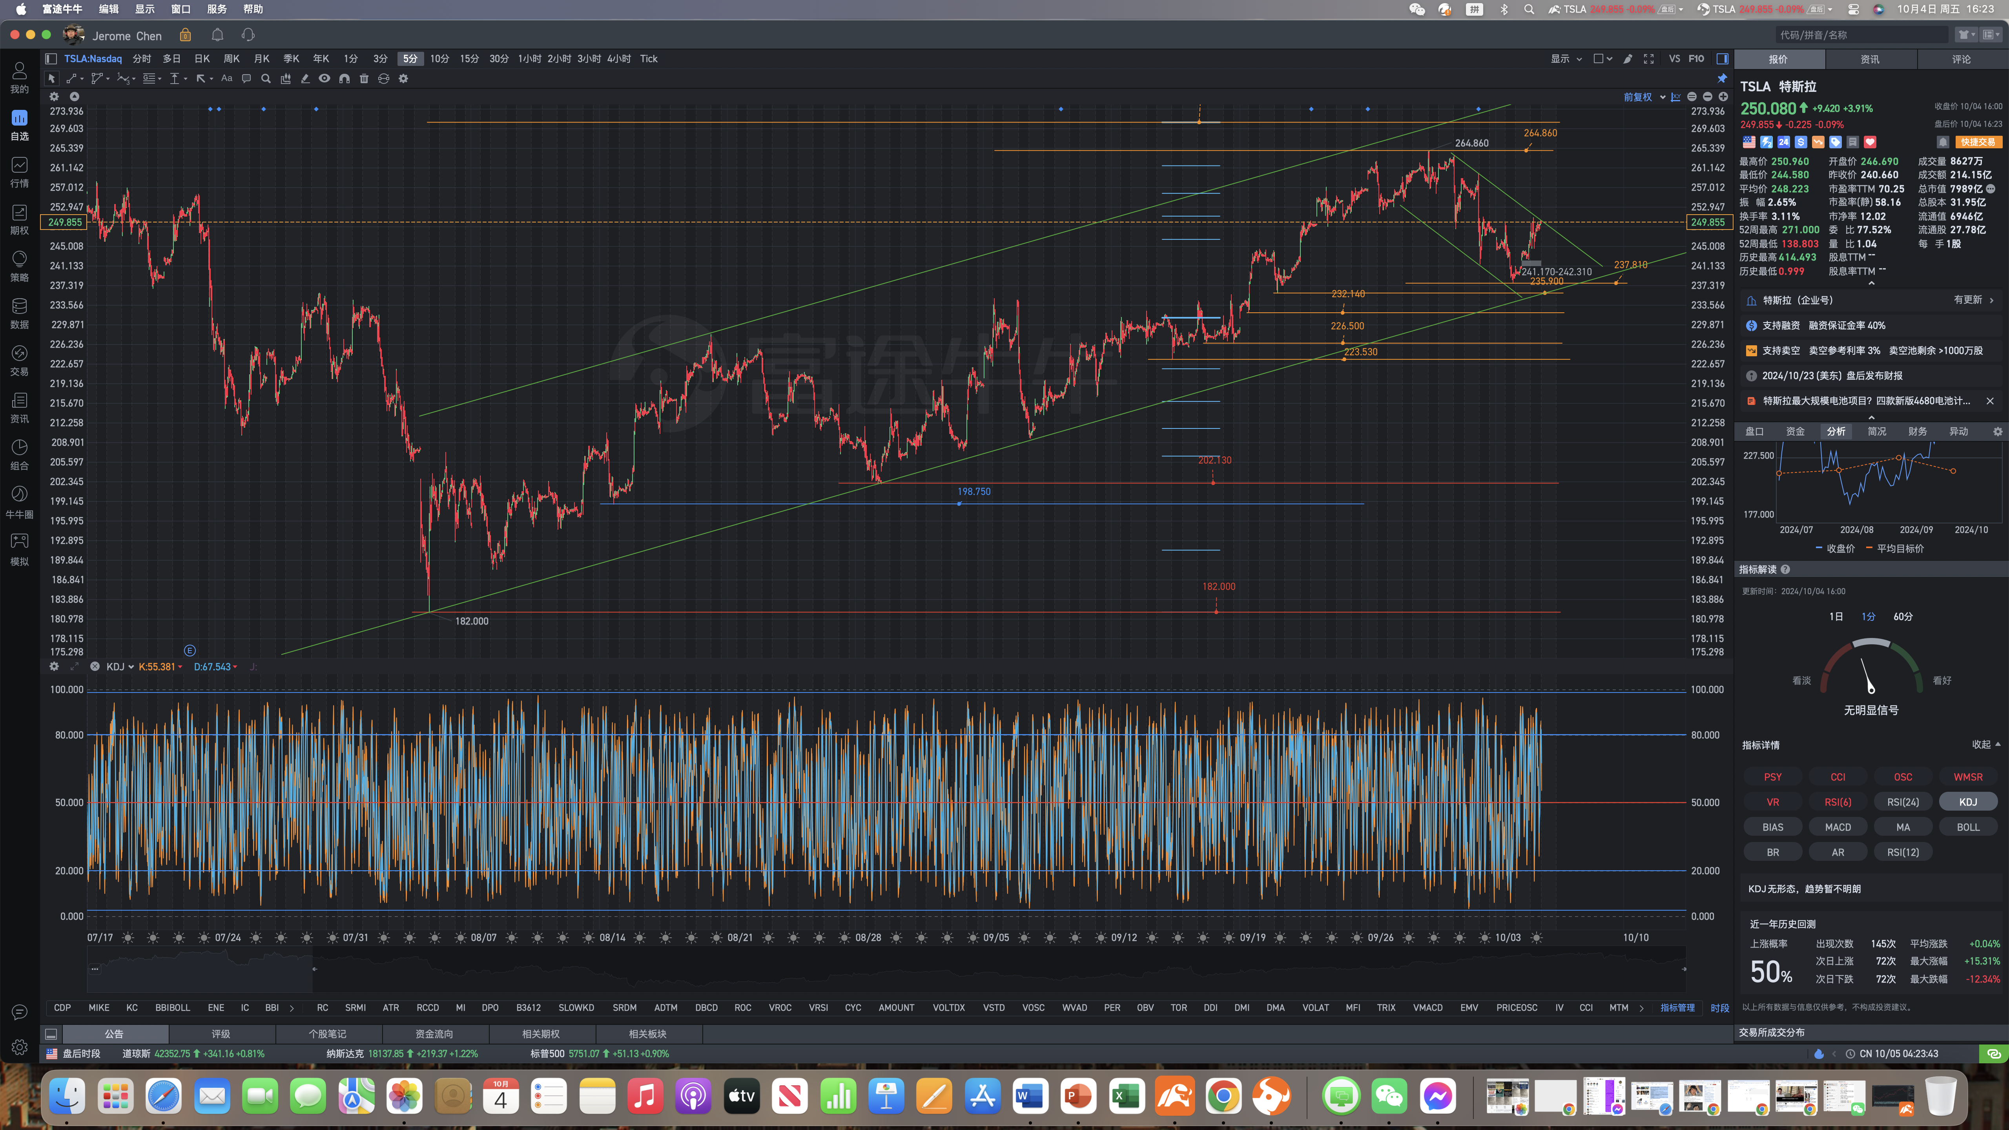The width and height of the screenshot is (2009, 1130).
Task: Open the 个股笔记 stock notes tab
Action: coord(328,1034)
